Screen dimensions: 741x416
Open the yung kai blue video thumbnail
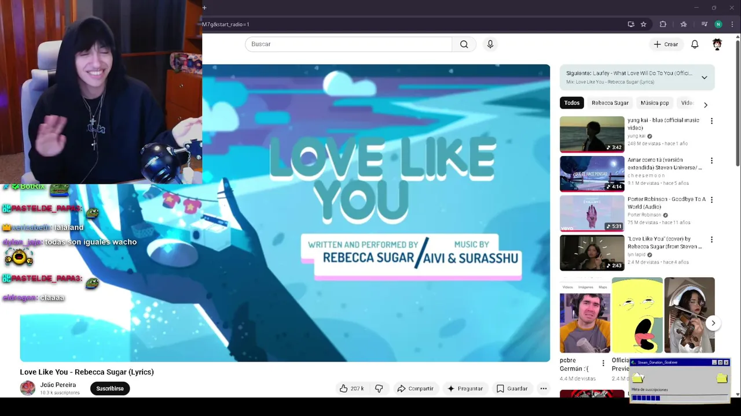tap(592, 135)
